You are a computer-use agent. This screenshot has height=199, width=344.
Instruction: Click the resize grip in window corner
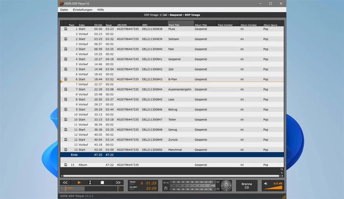tap(284, 197)
